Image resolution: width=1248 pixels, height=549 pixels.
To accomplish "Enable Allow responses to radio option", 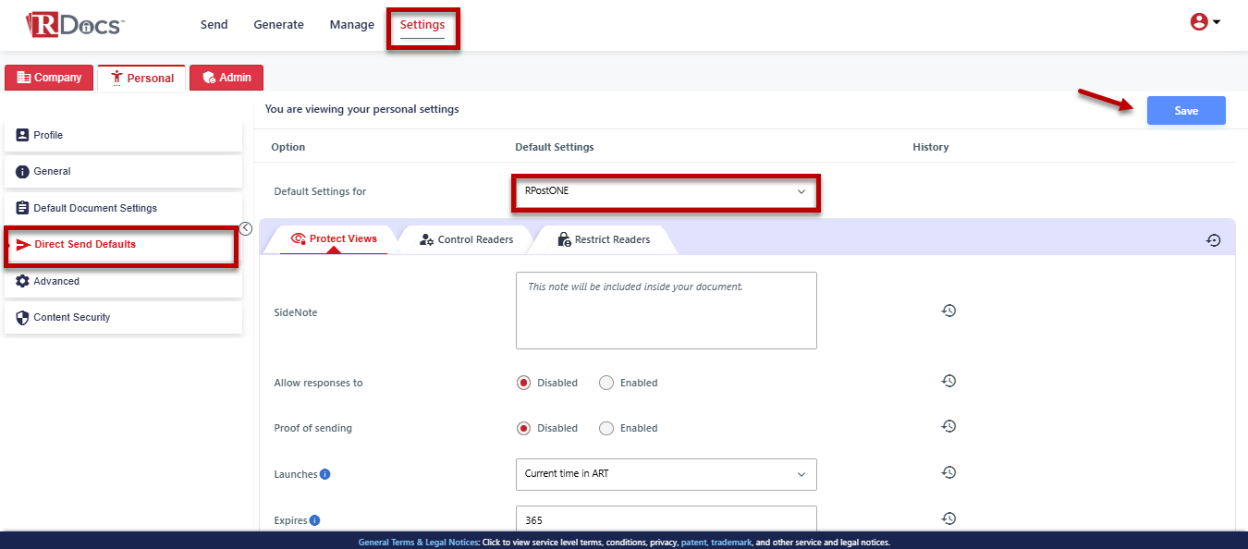I will (606, 383).
